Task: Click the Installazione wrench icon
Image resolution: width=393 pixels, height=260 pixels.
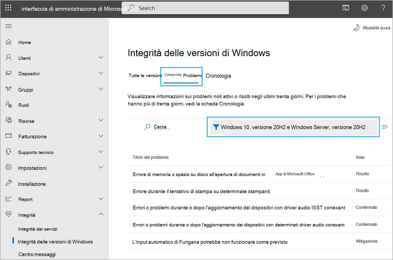Action: tap(9, 183)
